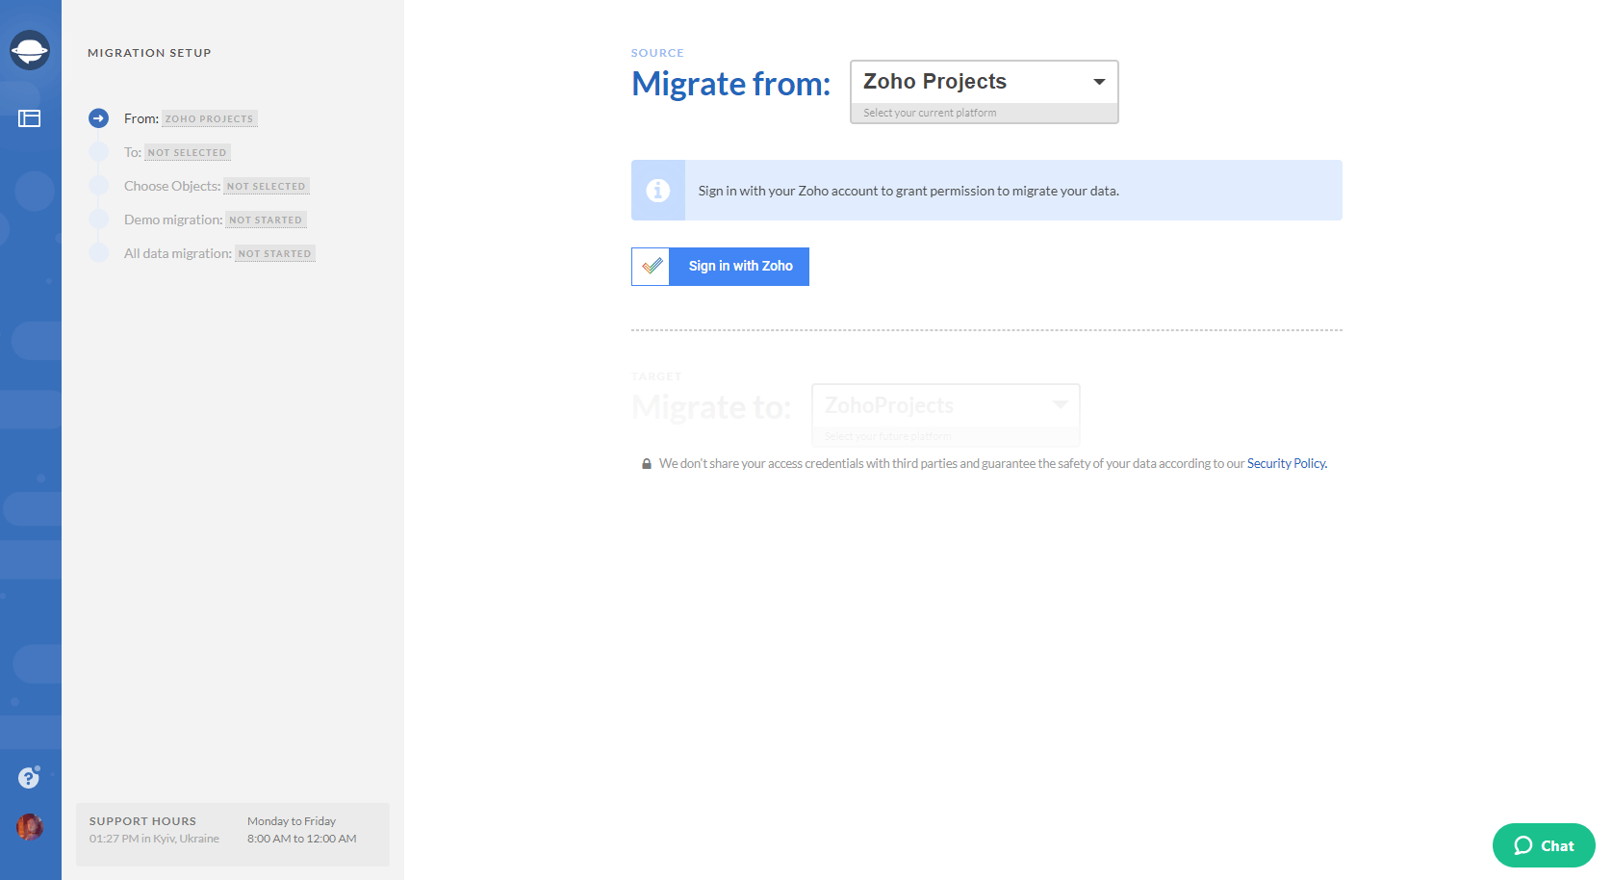This screenshot has height=880, width=1612.
Task: Click the info icon in the blue notice
Action: [658, 191]
